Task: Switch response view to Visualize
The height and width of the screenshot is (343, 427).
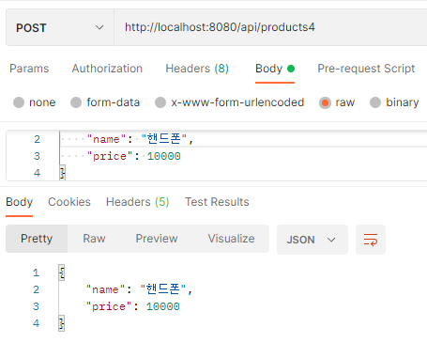Action: tap(232, 239)
